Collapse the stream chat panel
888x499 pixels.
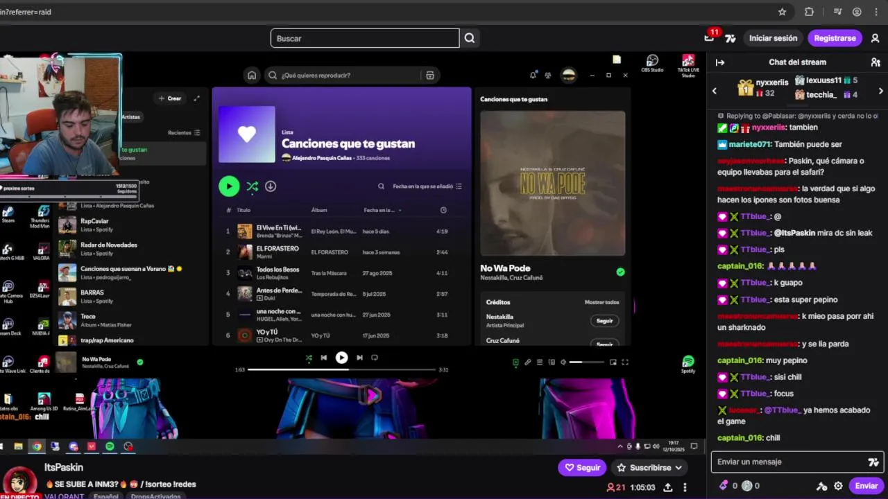point(720,62)
